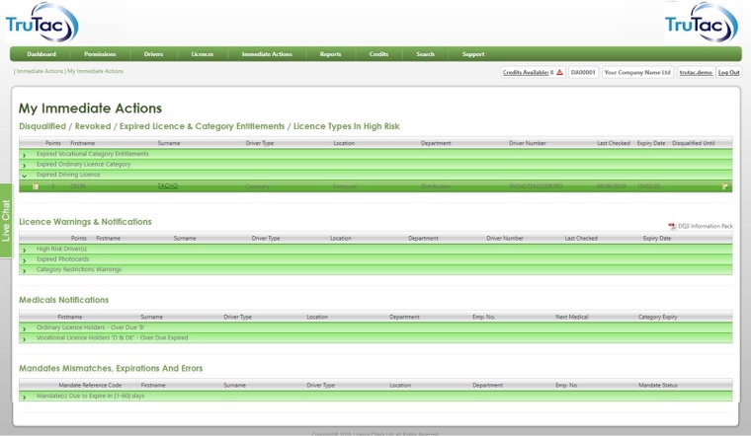Screen dimensions: 751x436
Task: Click the red credits warning triangle icon
Action: (x=559, y=72)
